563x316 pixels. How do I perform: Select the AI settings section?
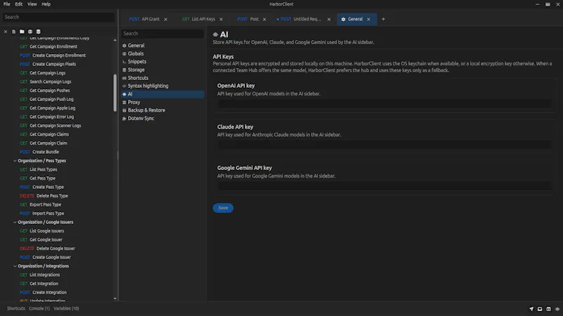[x=163, y=94]
